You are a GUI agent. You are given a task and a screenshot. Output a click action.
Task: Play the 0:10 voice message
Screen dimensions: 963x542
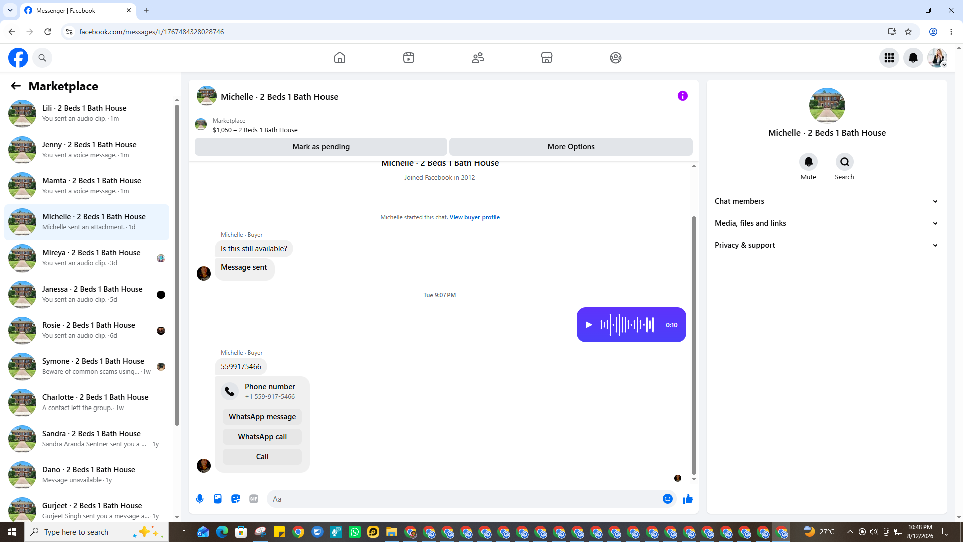589,325
